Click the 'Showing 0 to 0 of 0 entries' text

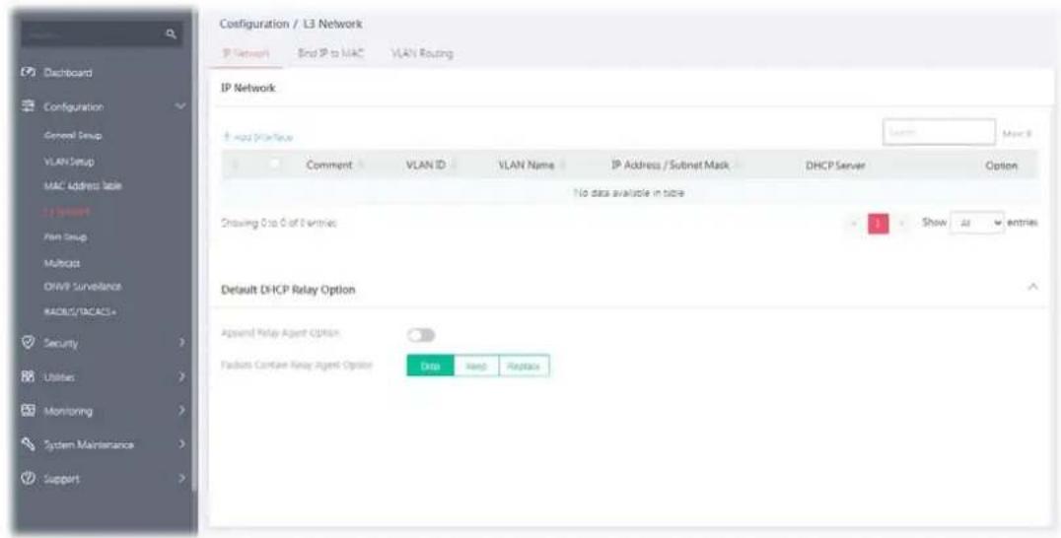(279, 223)
